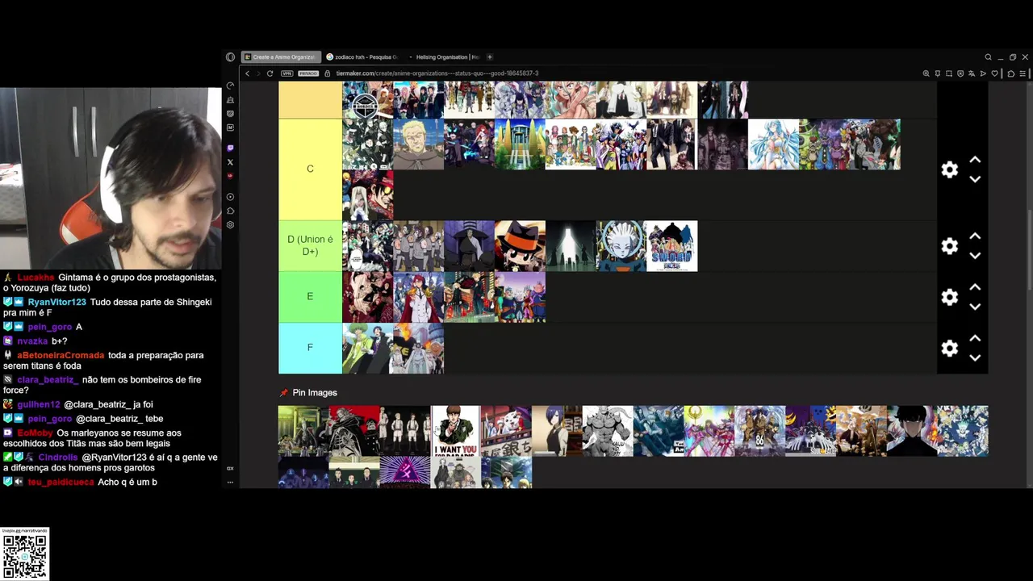Open extensions cube in toolbar
This screenshot has height=581, width=1033.
pos(1011,73)
